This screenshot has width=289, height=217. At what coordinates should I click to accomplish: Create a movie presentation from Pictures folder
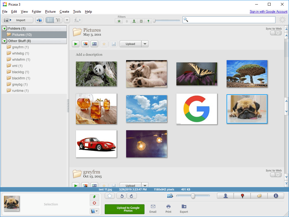[x=94, y=44]
